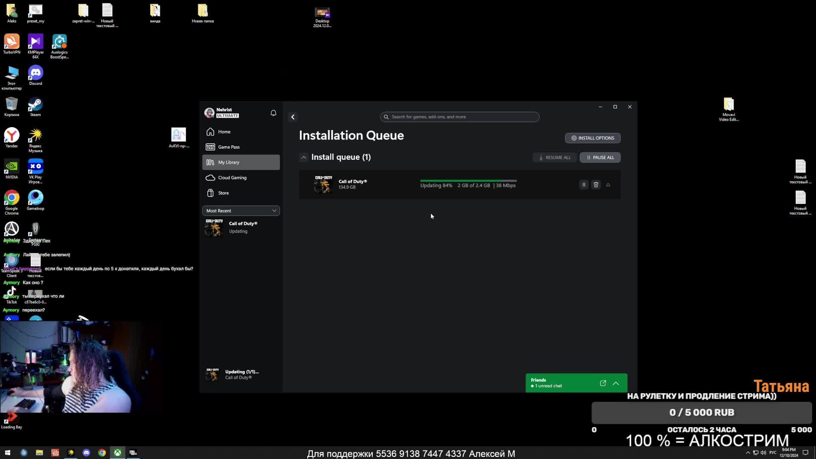Navigate to the Store tab
816x459 pixels.
[223, 193]
